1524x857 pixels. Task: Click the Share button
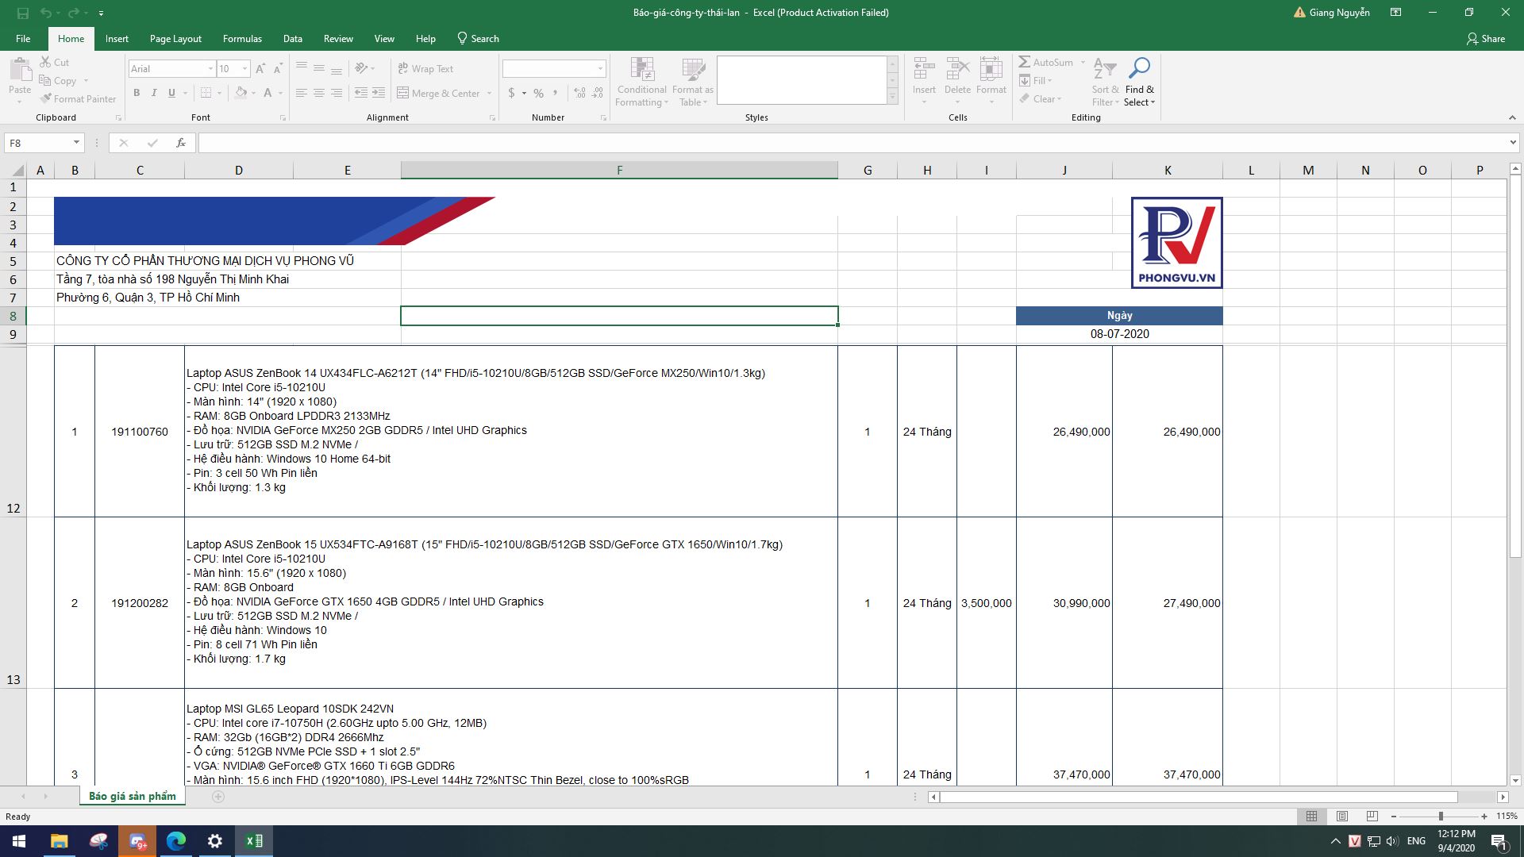(x=1485, y=38)
